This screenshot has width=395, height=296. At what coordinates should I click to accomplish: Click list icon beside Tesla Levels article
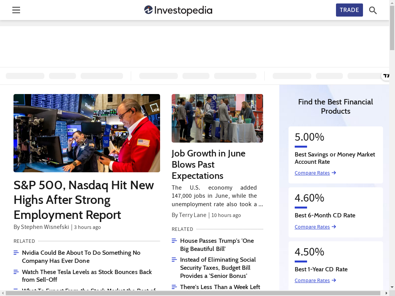click(x=16, y=272)
